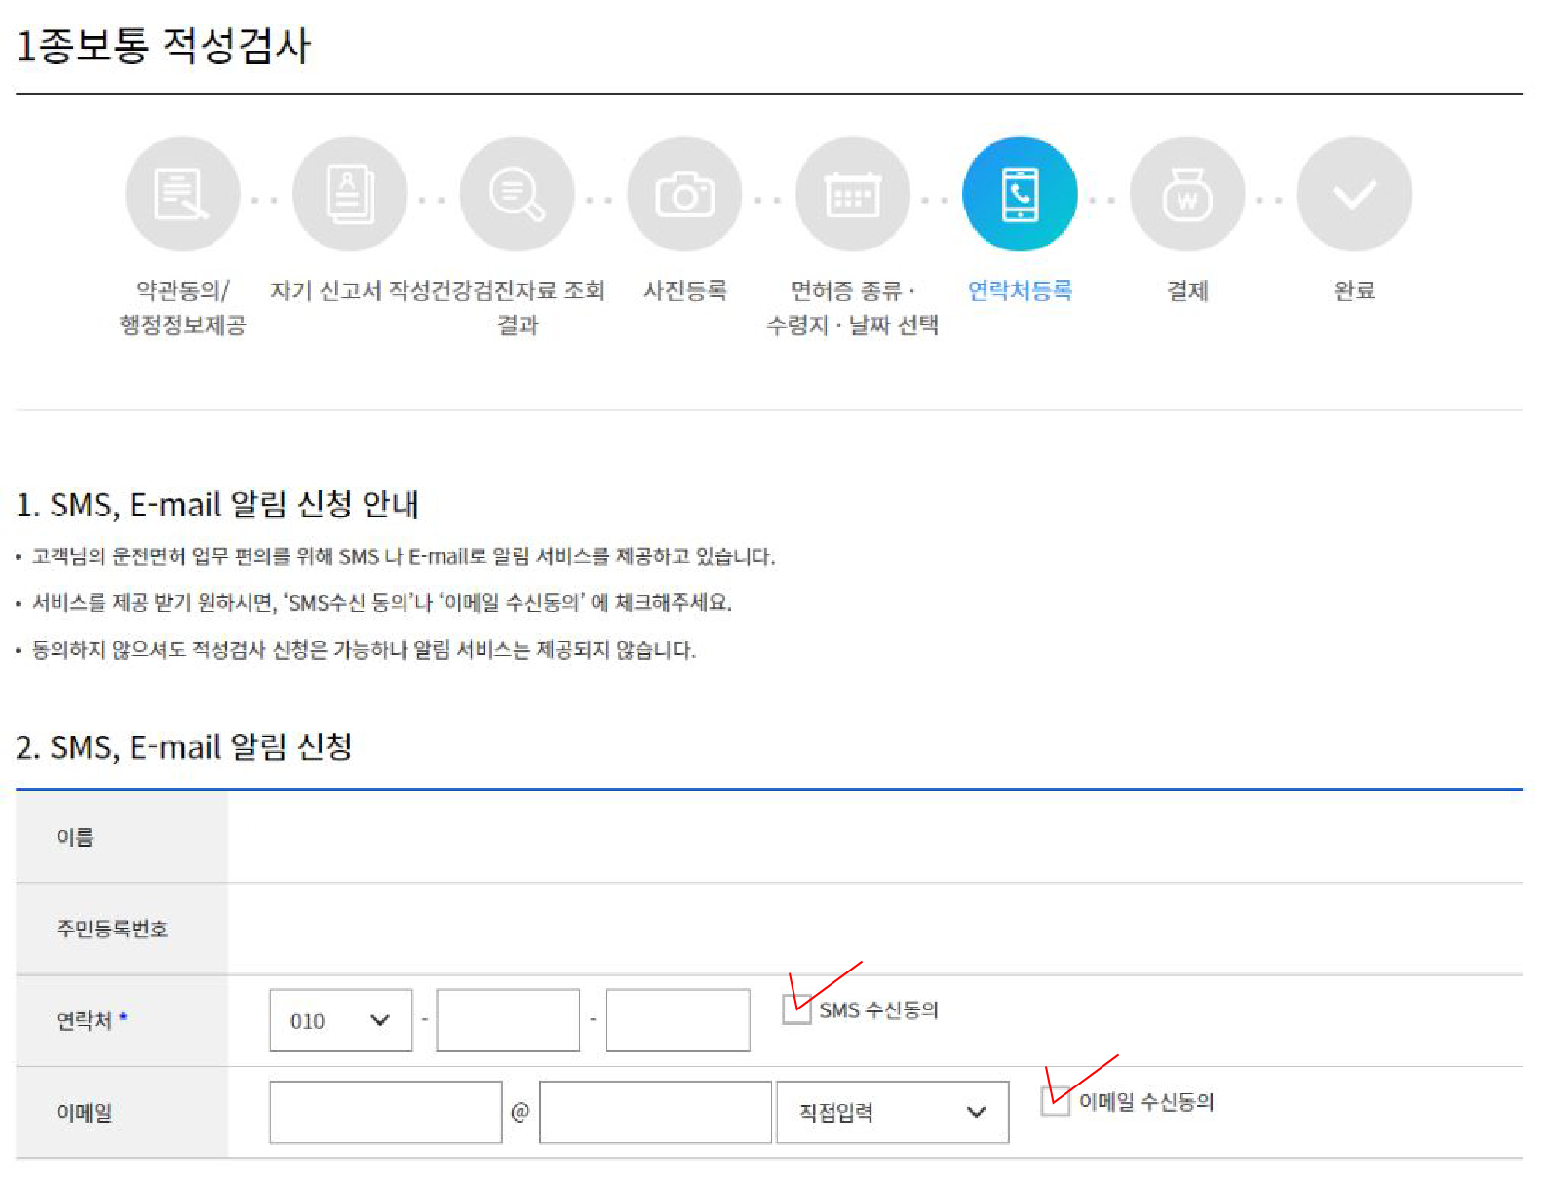This screenshot has height=1180, width=1547.
Task: Select the 사진등록 step label
Action: coord(684,290)
